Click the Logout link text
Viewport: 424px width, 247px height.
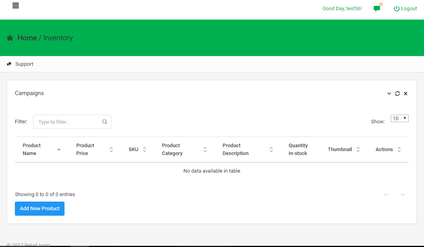click(409, 9)
